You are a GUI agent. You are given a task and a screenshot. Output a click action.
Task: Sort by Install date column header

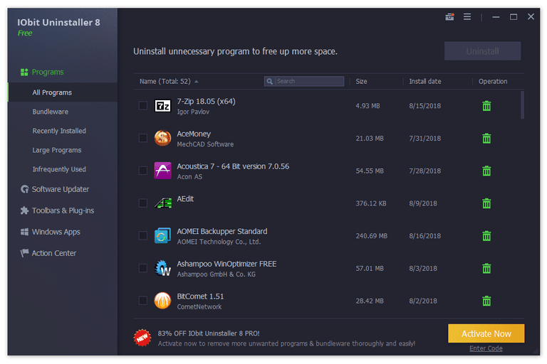tap(425, 82)
